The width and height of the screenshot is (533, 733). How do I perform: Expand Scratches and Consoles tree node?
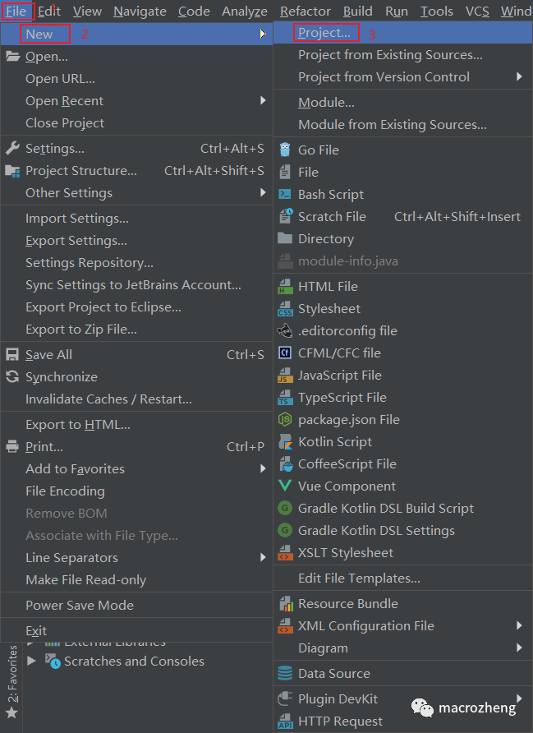click(x=32, y=660)
